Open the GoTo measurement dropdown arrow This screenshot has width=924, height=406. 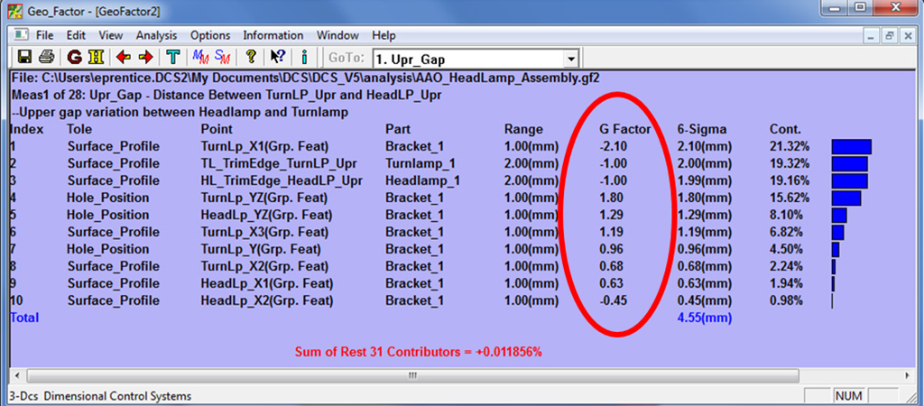(x=569, y=59)
